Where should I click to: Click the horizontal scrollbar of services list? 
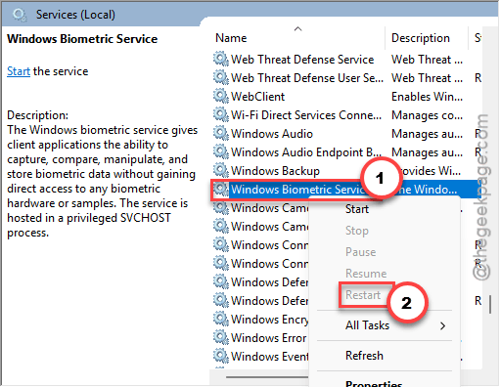pos(267,377)
